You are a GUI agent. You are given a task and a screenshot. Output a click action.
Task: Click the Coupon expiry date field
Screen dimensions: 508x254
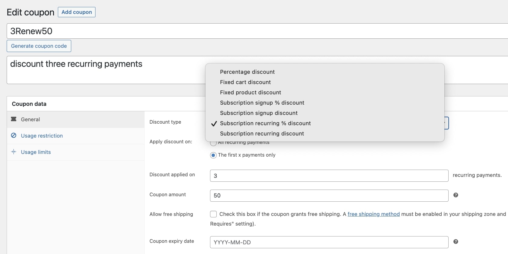(329, 242)
